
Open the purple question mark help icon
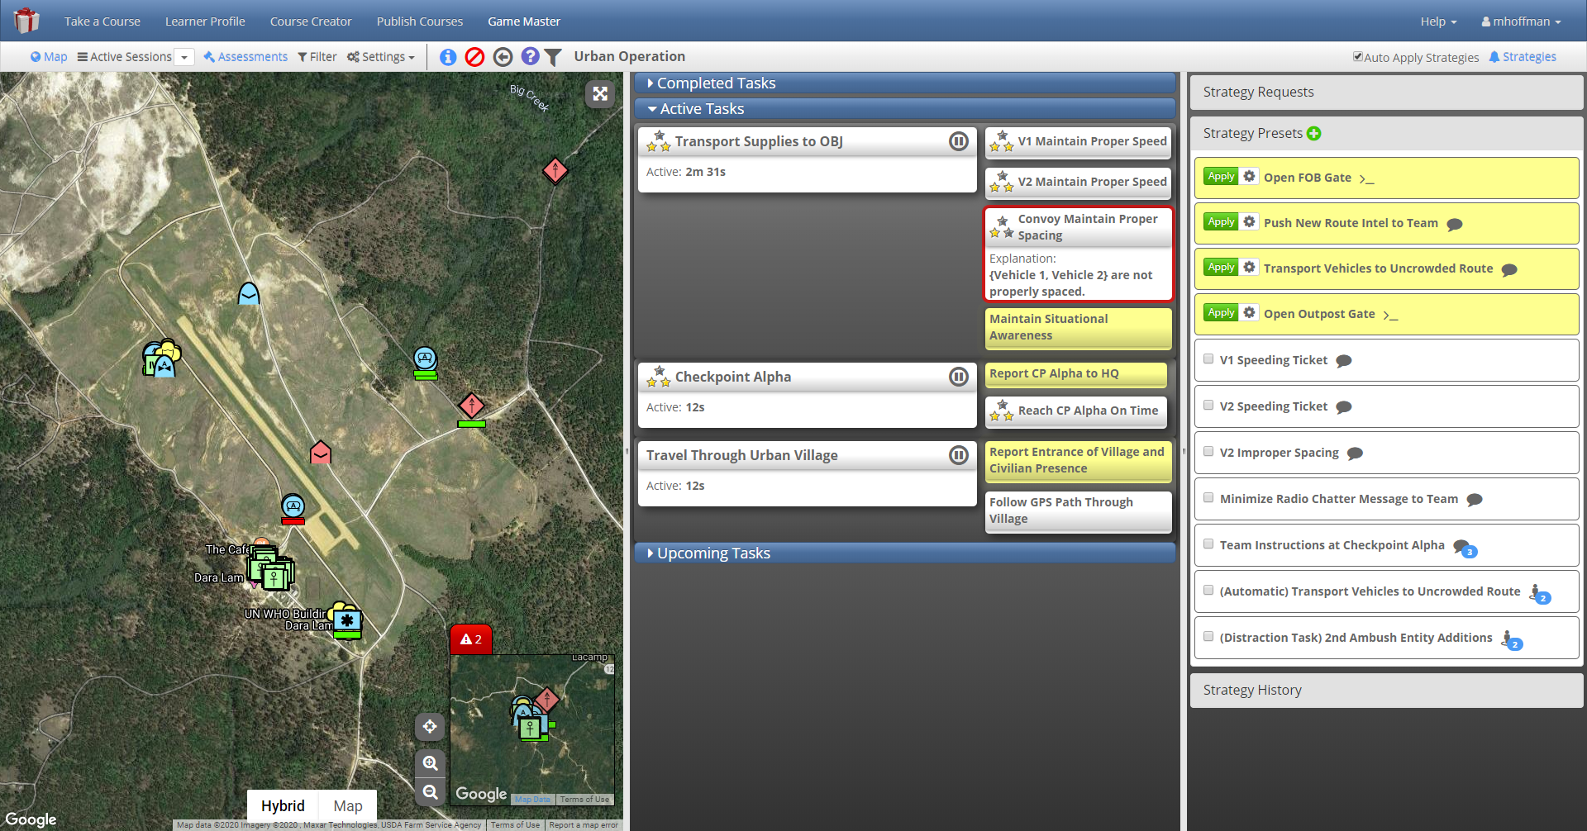tap(531, 56)
